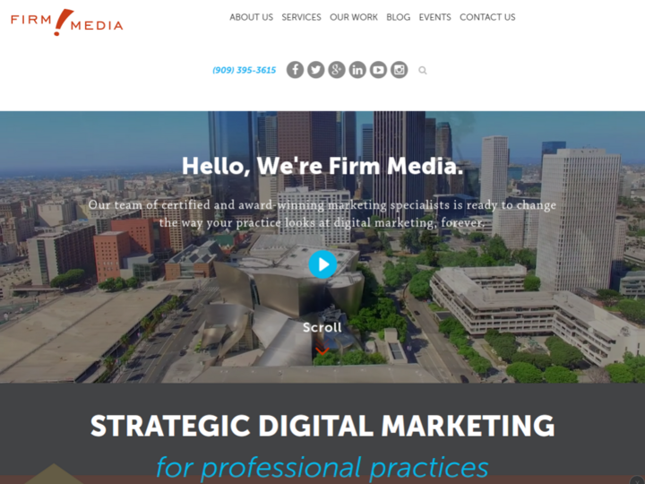Viewport: 645px width, 484px height.
Task: Open the Facebook social icon
Action: pyautogui.click(x=295, y=70)
